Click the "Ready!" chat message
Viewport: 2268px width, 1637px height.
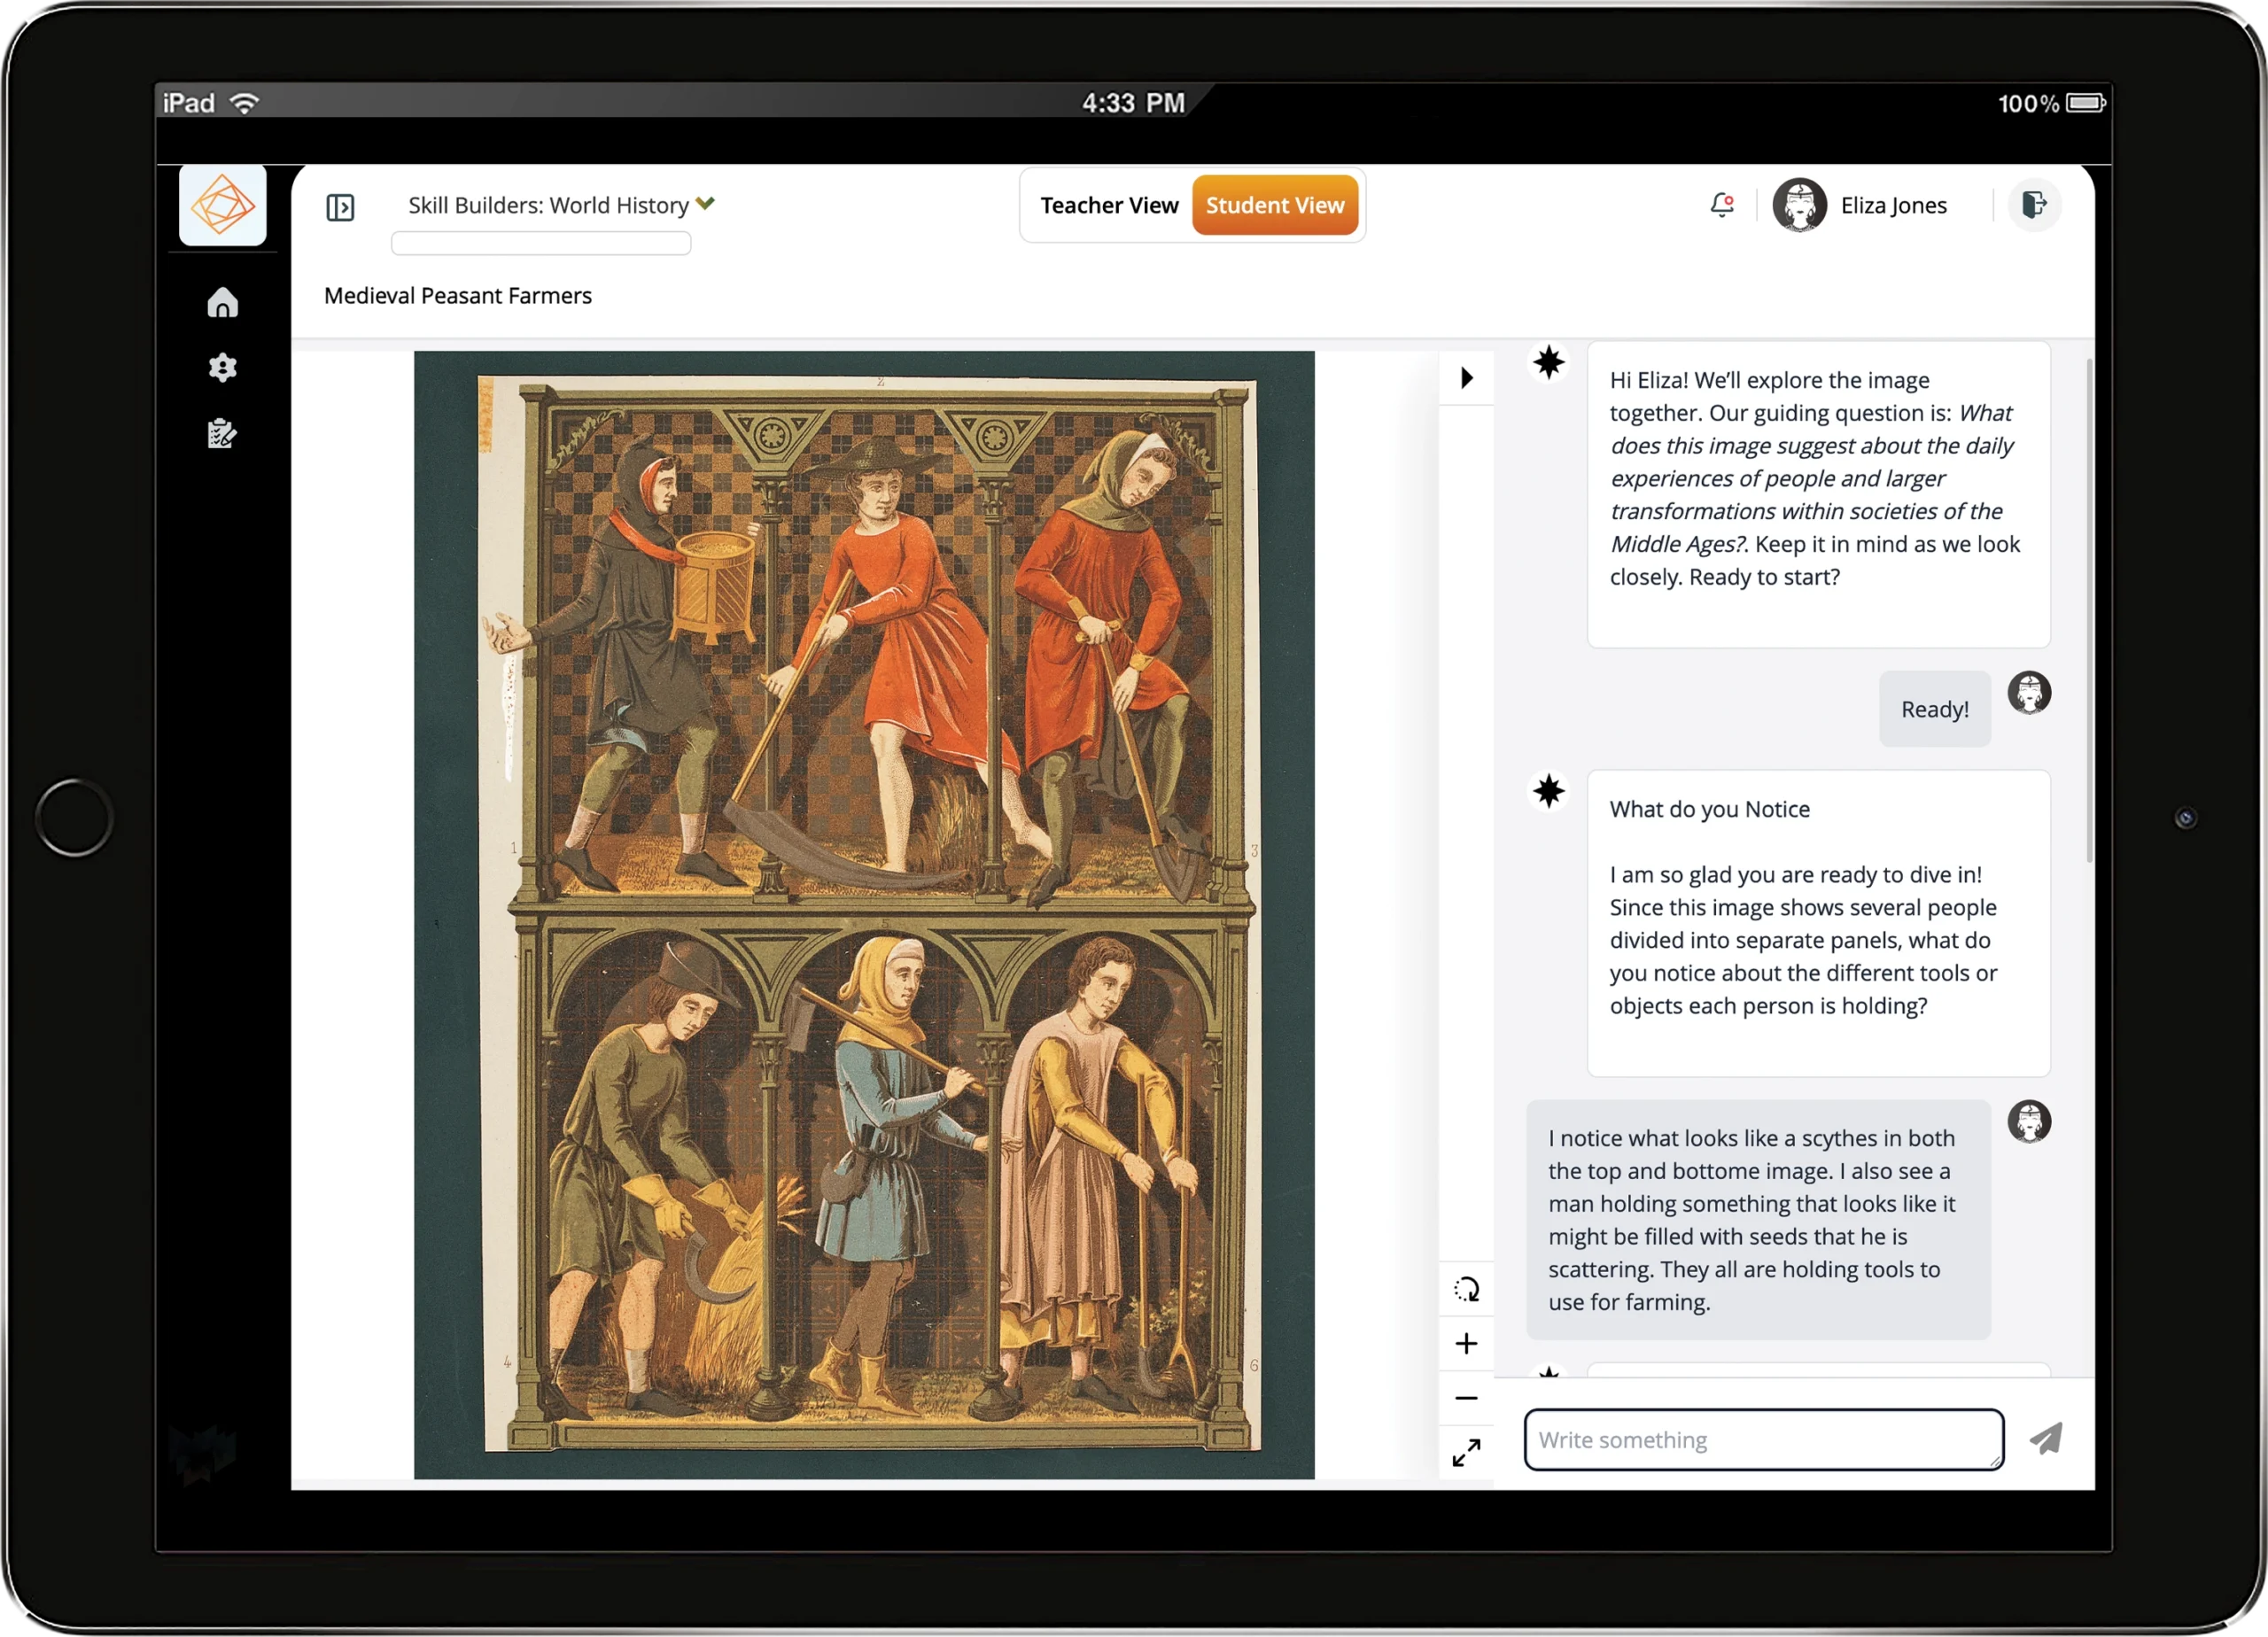tap(1935, 709)
